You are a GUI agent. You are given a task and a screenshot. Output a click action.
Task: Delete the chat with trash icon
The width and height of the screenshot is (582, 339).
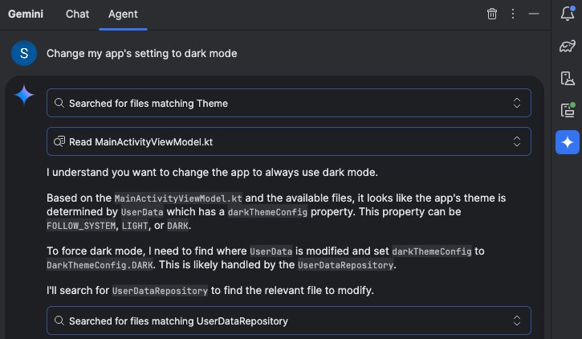tap(492, 14)
